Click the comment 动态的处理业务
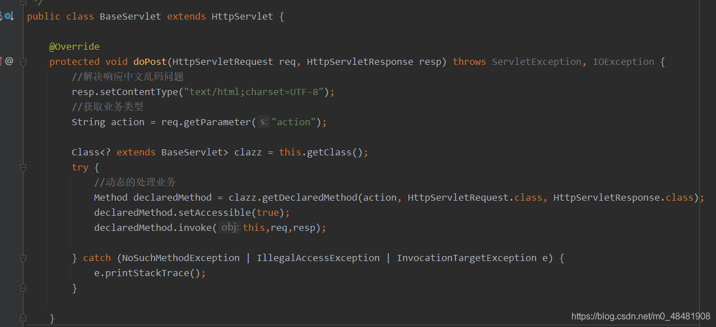 tap(135, 182)
